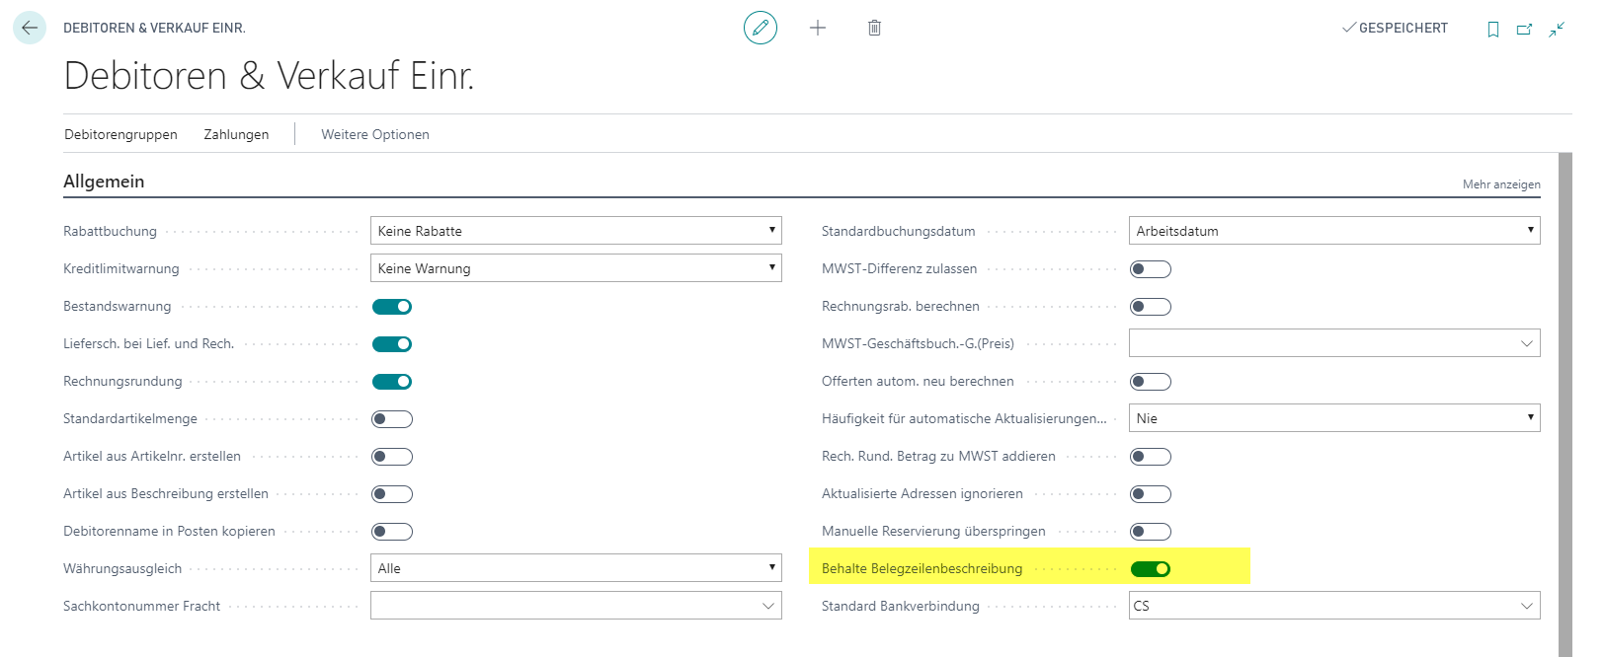Click the plus new record icon

tap(818, 28)
